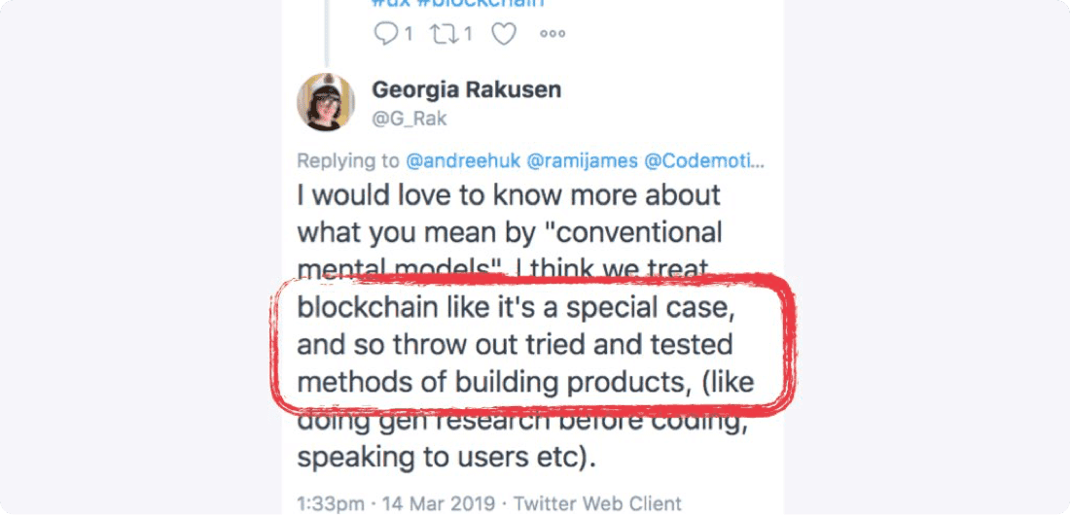Click the reply speech bubble icon
Viewport: 1070px width, 515px height.
(x=386, y=34)
